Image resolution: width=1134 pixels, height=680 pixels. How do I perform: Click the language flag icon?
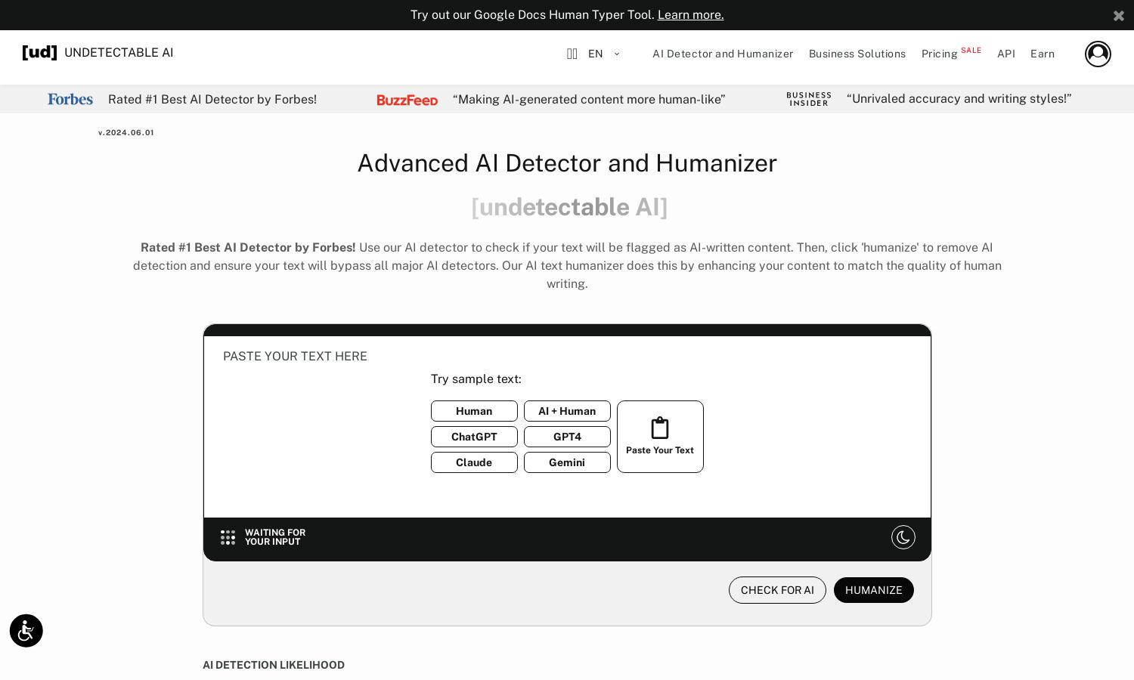pos(572,54)
